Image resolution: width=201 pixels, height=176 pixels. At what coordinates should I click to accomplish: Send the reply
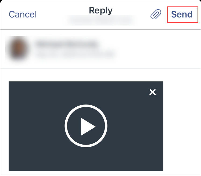click(182, 14)
